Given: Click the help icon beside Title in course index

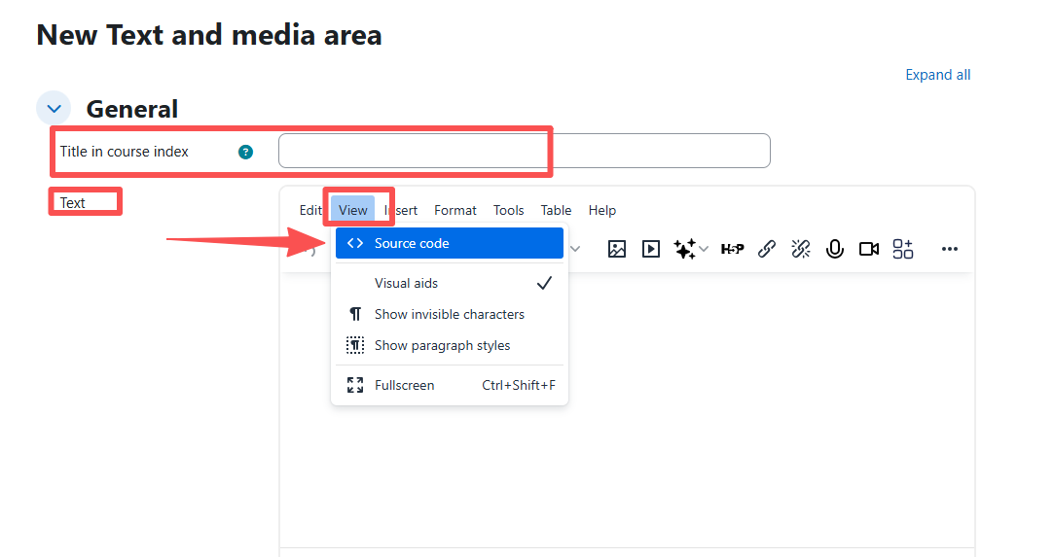Looking at the screenshot, I should pyautogui.click(x=245, y=152).
